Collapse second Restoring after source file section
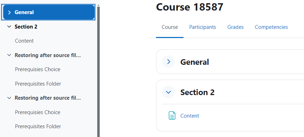Viewport: 304px width, 137px height. (x=9, y=98)
